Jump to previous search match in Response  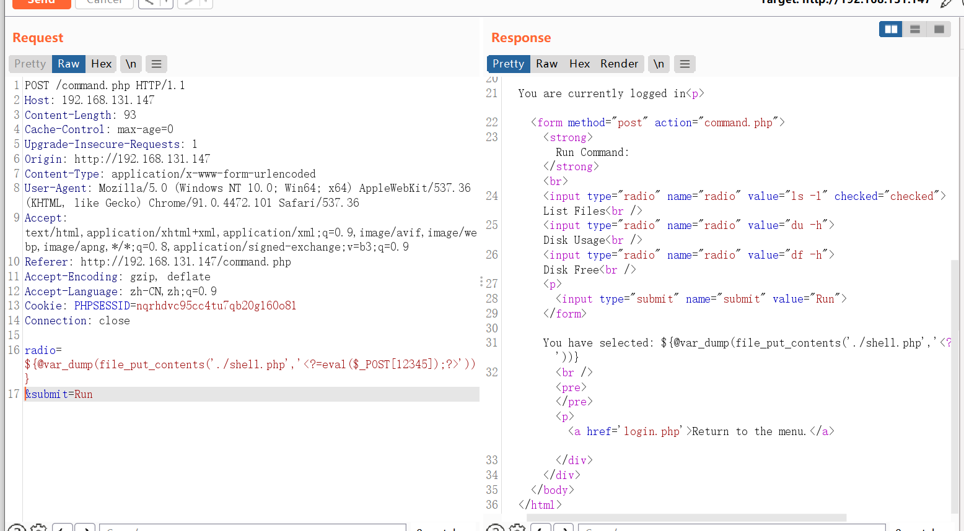tap(541, 528)
